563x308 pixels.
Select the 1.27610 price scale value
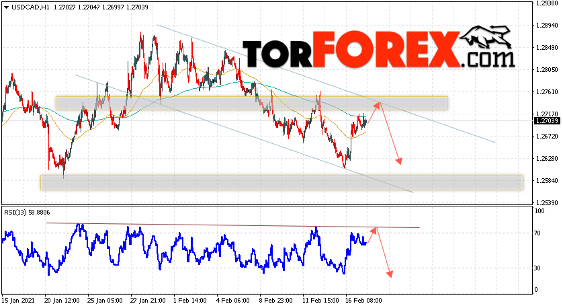[x=547, y=92]
